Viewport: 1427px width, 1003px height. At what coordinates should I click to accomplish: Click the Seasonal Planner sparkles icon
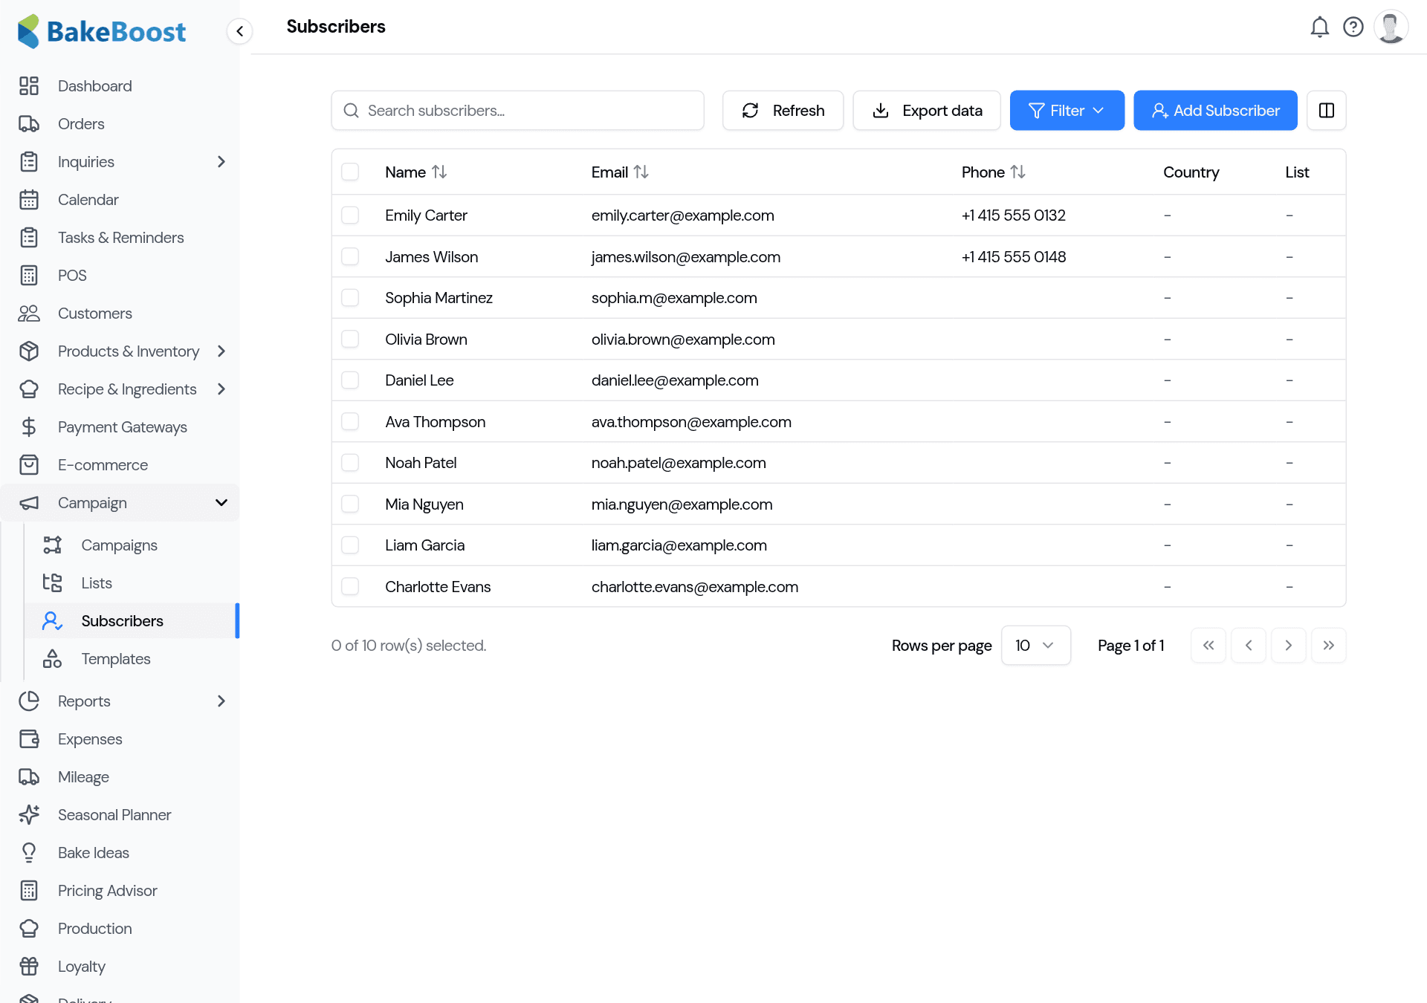coord(29,815)
